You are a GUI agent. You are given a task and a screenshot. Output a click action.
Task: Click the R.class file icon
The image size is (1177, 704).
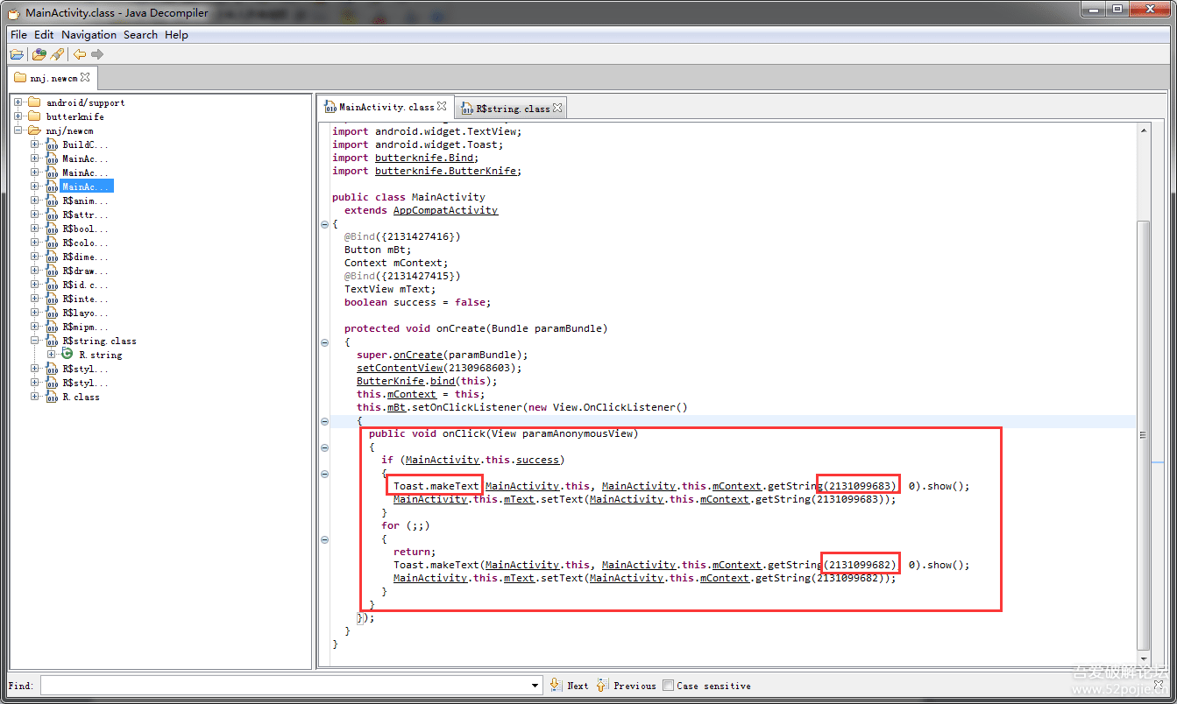53,397
